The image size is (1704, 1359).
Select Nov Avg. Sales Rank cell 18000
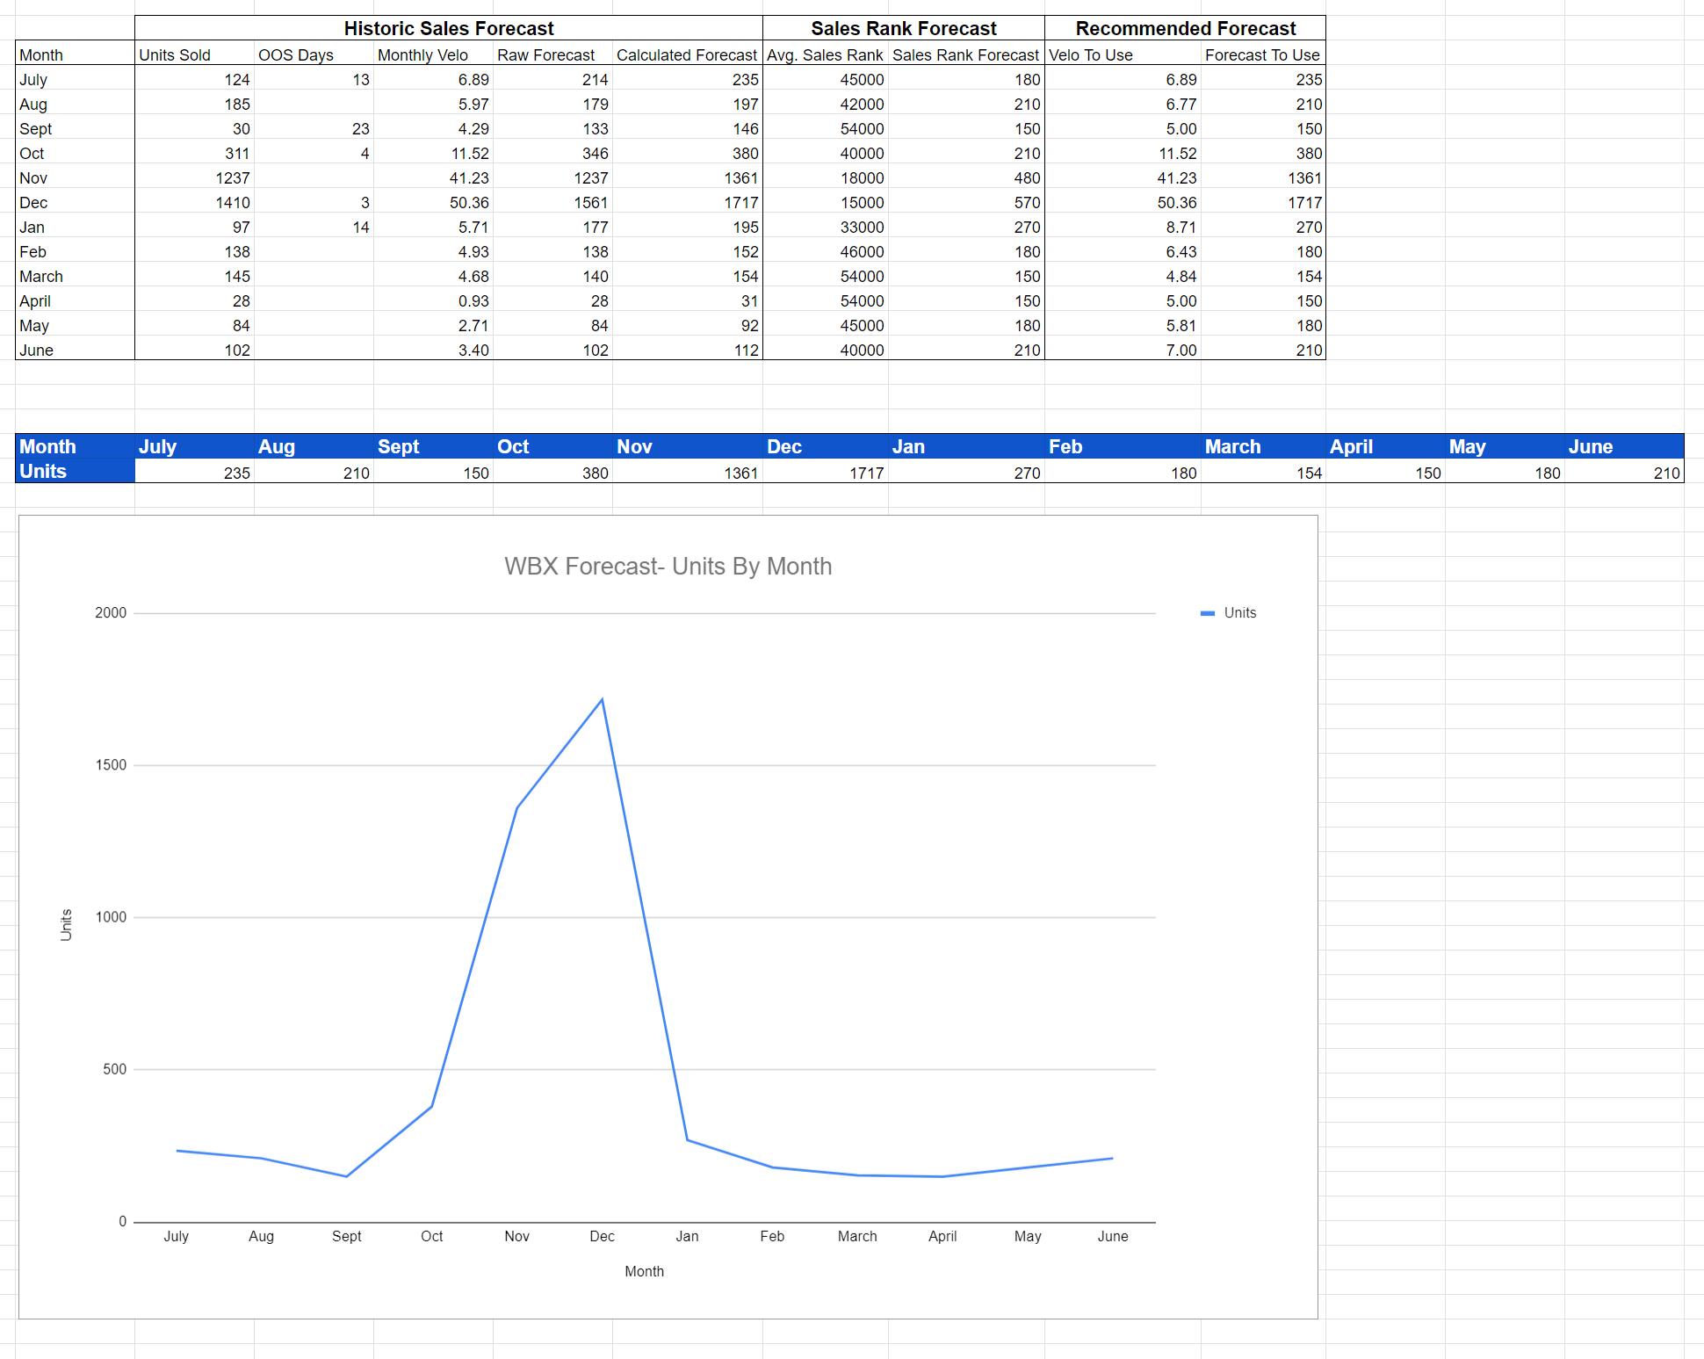pos(862,178)
